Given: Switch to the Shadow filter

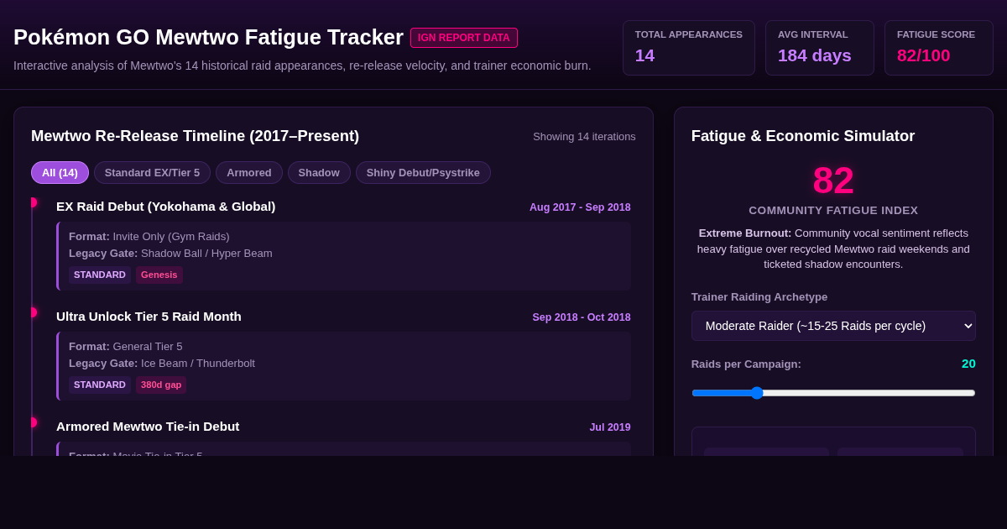Looking at the screenshot, I should pos(319,172).
